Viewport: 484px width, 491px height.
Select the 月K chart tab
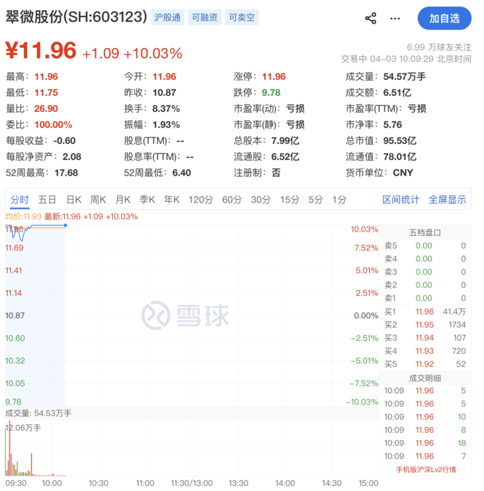tap(123, 200)
